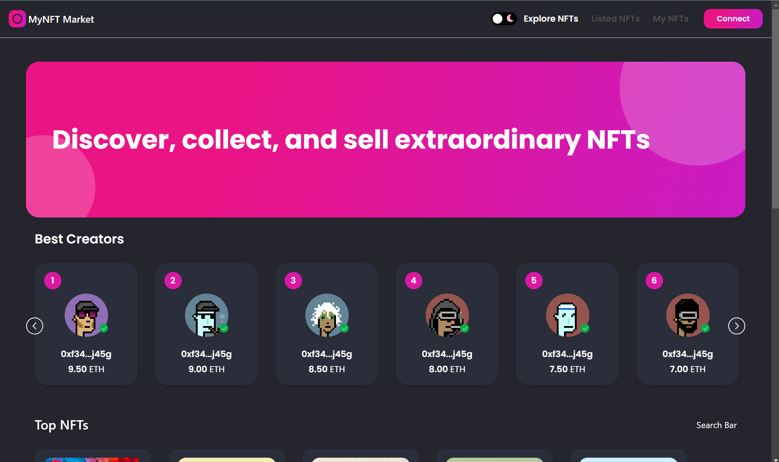This screenshot has height=462, width=779.
Task: Show previous creators with left arrow
Action: point(35,326)
